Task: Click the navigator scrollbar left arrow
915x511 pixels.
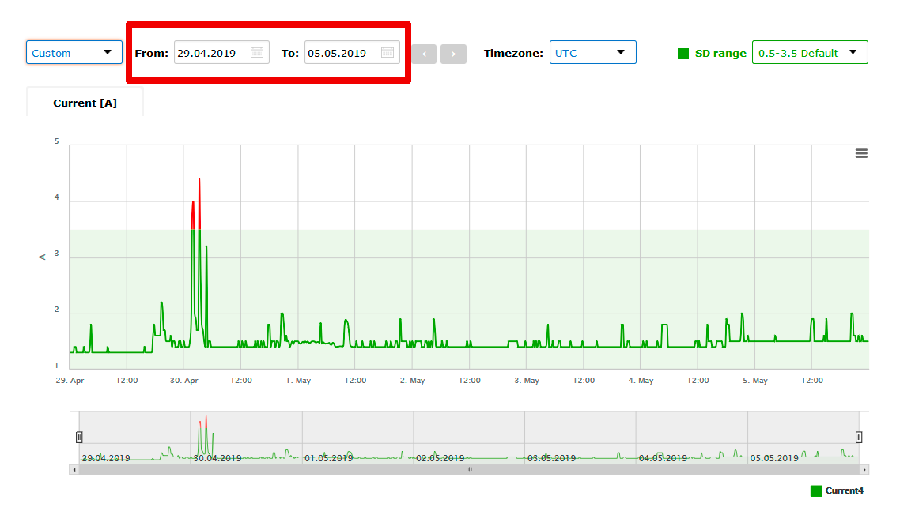Action: [74, 470]
